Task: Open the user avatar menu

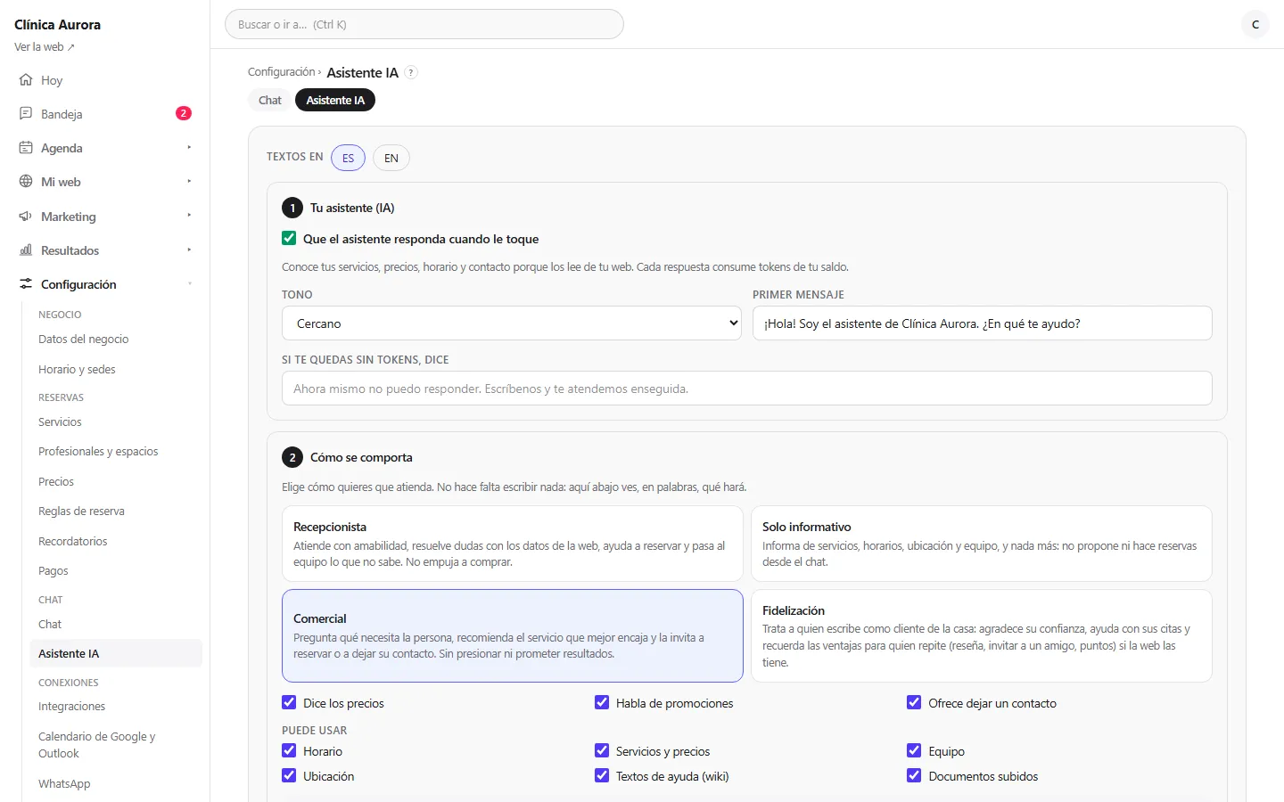Action: [1255, 24]
